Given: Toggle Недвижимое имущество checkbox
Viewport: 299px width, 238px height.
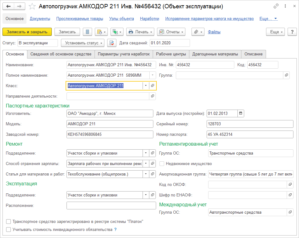Looking at the screenshot, I should tap(162, 163).
